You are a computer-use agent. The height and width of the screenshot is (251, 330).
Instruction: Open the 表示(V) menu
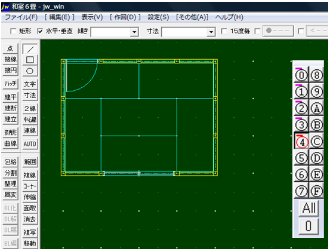pos(92,17)
